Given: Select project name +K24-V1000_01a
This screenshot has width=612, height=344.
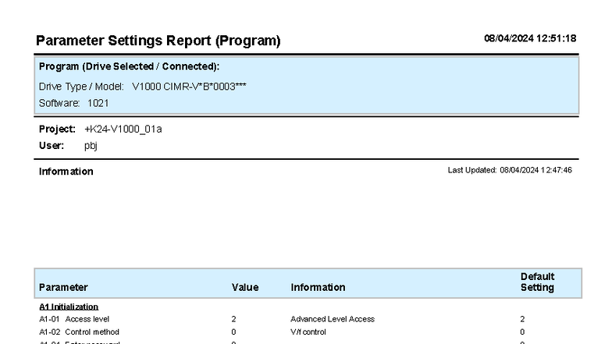Looking at the screenshot, I should (123, 129).
